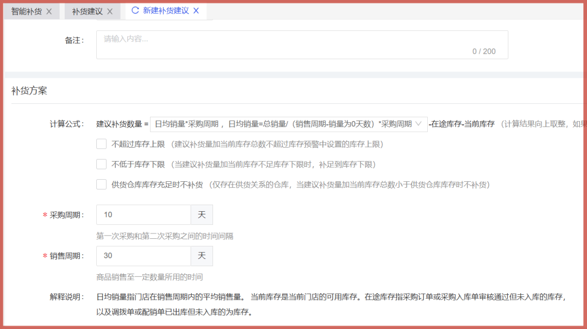Enable 不超过库存上限 checkbox
Image resolution: width=587 pixels, height=329 pixels.
click(101, 144)
